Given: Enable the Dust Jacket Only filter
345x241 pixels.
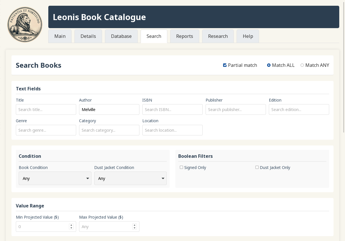Looking at the screenshot, I should click(257, 167).
